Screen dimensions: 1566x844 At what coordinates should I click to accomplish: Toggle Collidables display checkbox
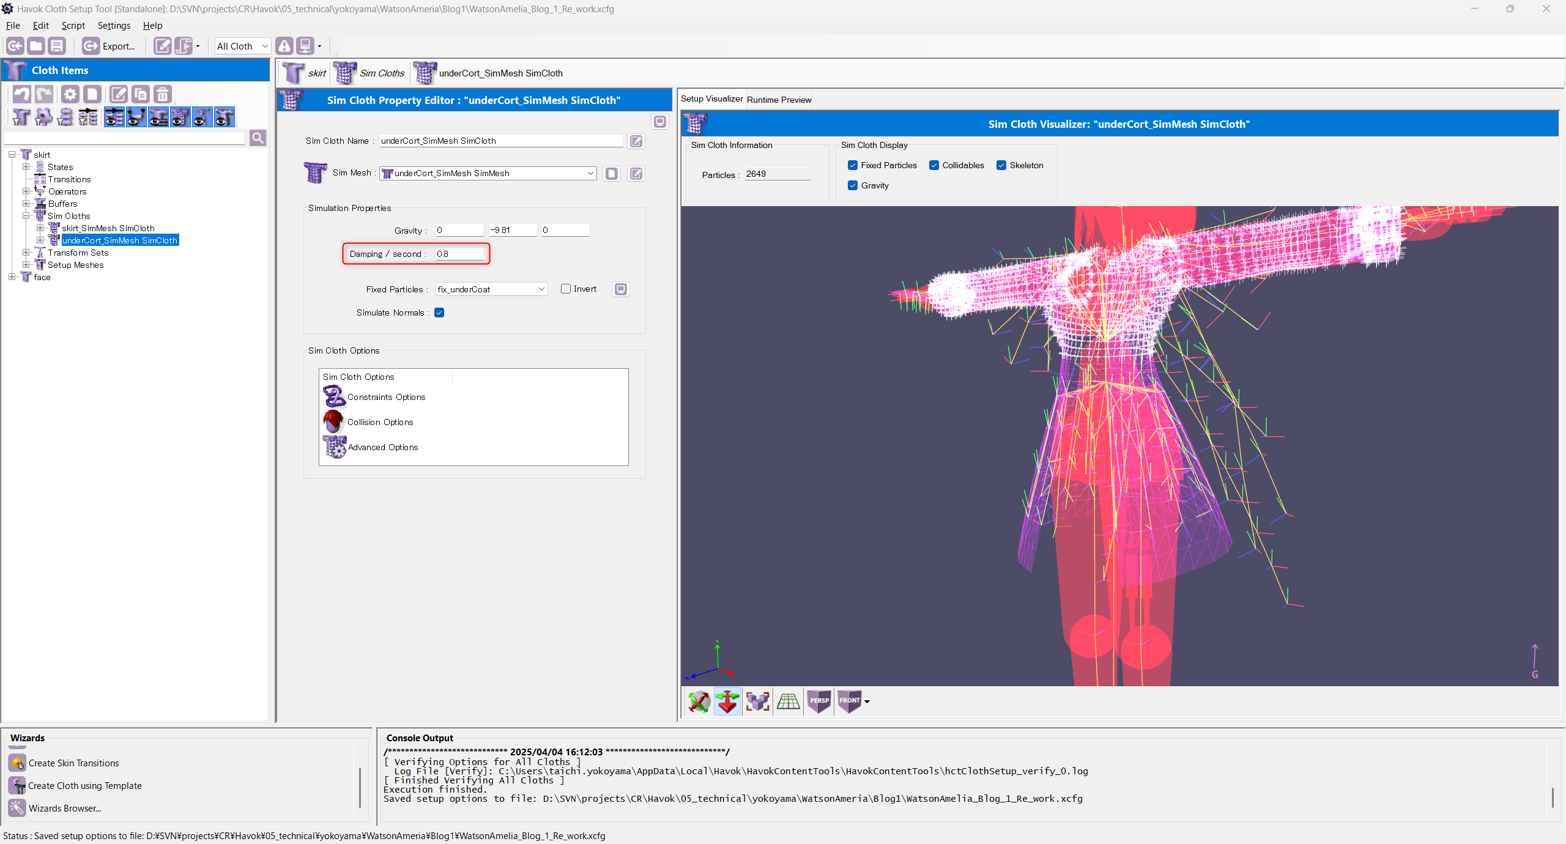pyautogui.click(x=933, y=165)
